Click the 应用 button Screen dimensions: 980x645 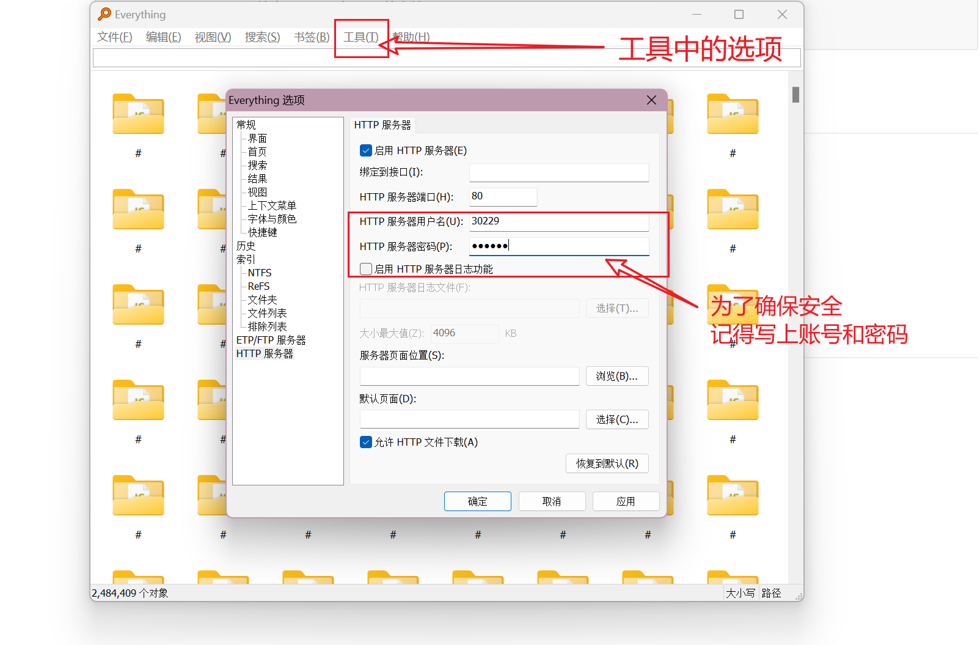(x=626, y=501)
